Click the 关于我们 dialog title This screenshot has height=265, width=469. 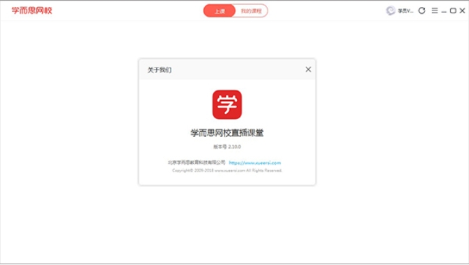(x=160, y=70)
